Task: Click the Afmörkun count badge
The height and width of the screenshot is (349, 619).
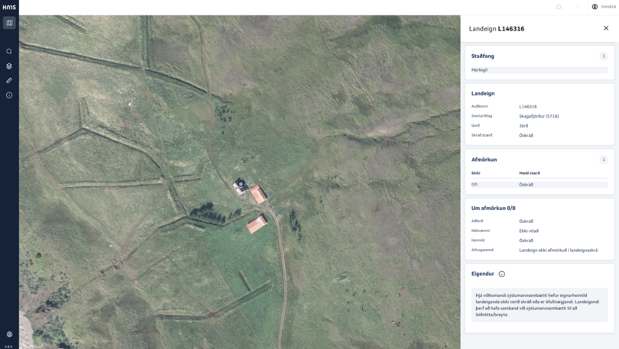Action: tap(603, 160)
